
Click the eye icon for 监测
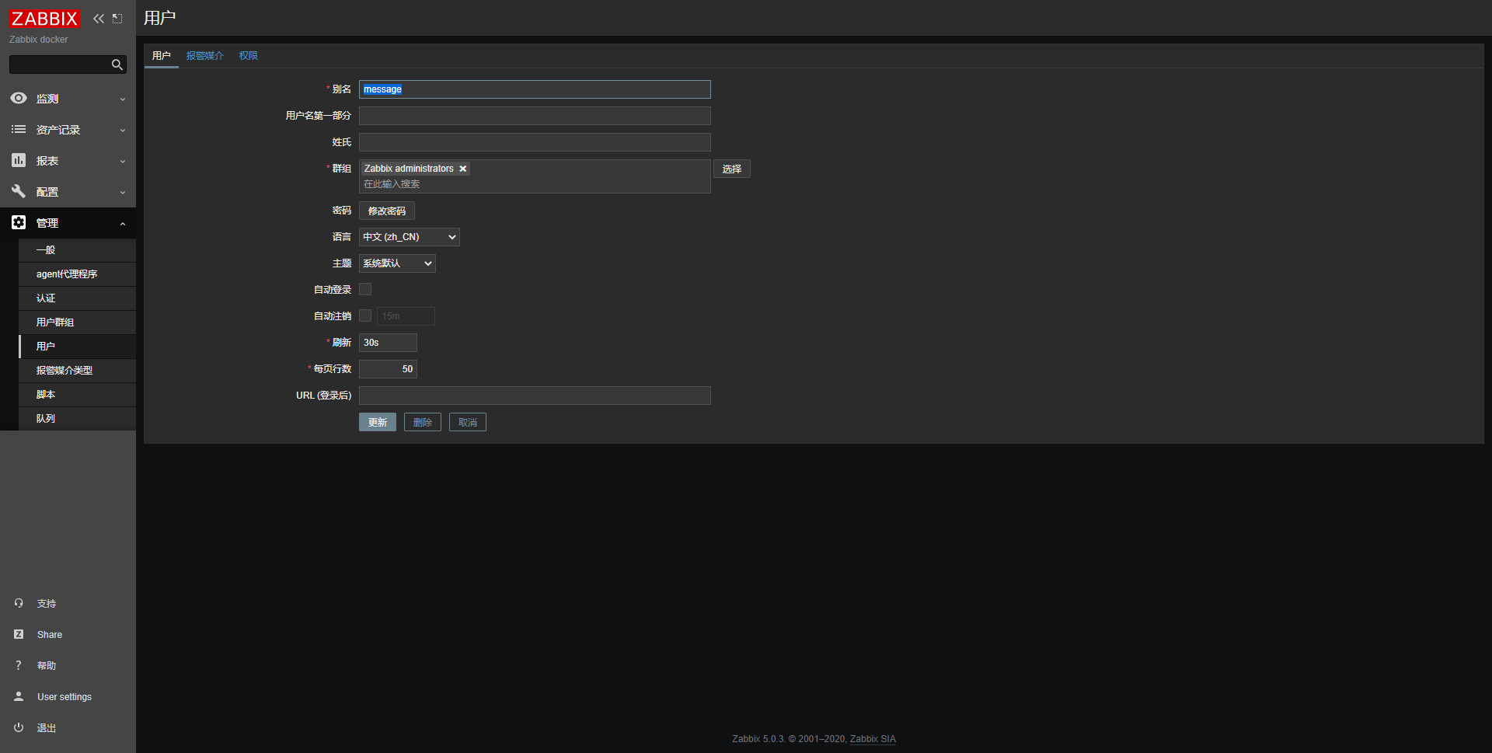pyautogui.click(x=19, y=99)
